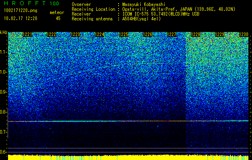Viewport: 252px width, 160px height.
Task: Click the 1228 time marker
Action: coord(196,34)
